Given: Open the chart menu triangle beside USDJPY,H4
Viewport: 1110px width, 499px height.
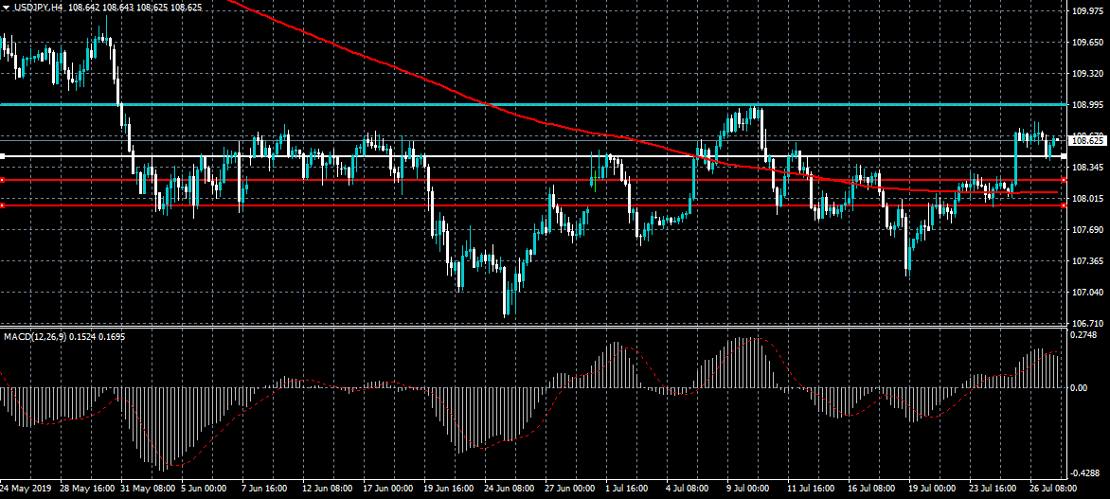Looking at the screenshot, I should click(6, 7).
